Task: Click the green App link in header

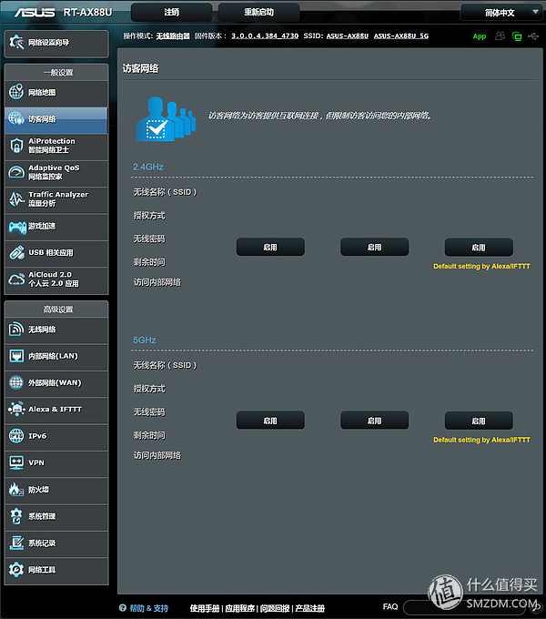Action: point(480,36)
